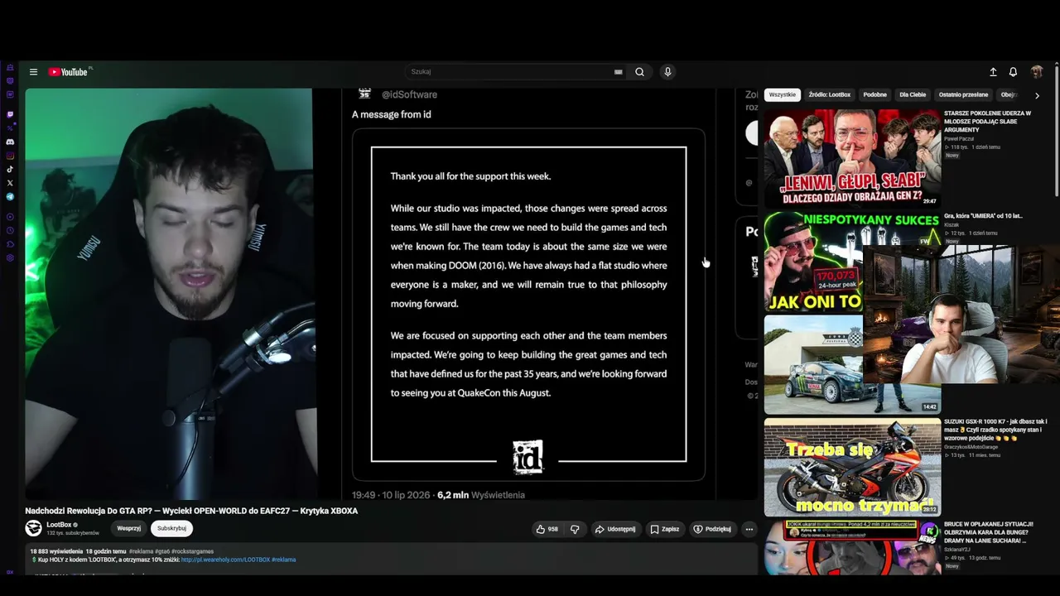Click the #rockstargames hashtag

pos(192,551)
